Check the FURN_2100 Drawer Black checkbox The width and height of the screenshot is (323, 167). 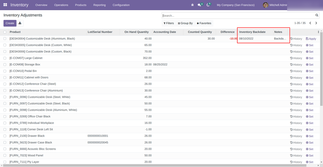point(5,136)
